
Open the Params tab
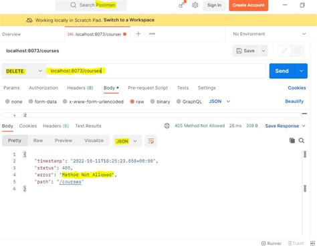click(x=11, y=88)
